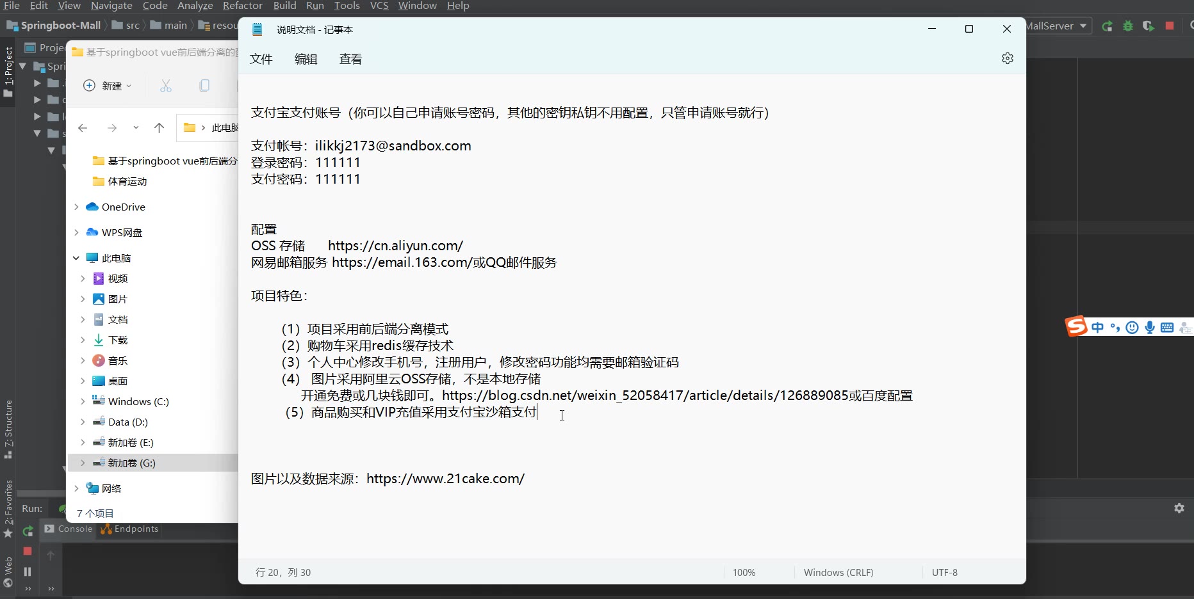The height and width of the screenshot is (599, 1194).
Task: Click Windows (CRLF) in Notepad status bar
Action: pos(838,572)
